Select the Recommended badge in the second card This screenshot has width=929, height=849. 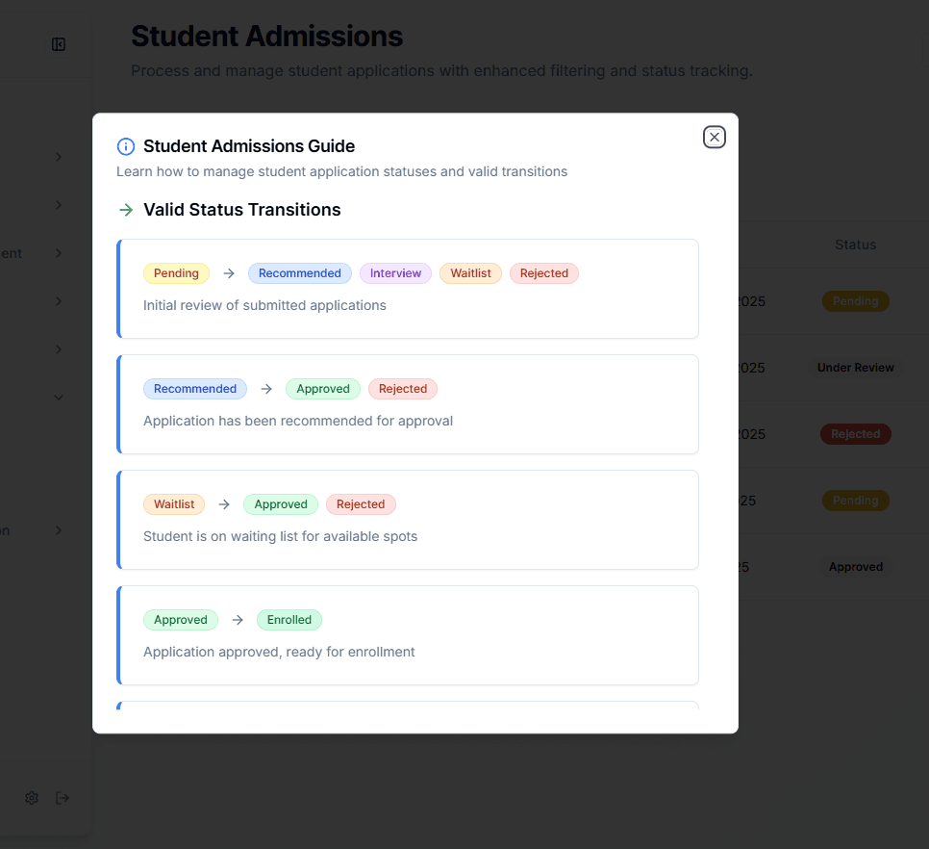(195, 389)
